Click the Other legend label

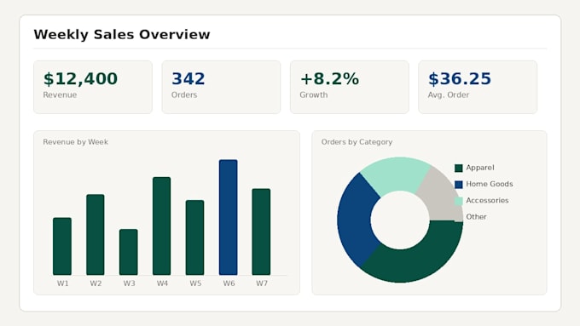[x=476, y=217]
